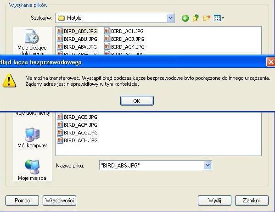Open Moje miejsca sieciowe shortcut
The height and width of the screenshot is (212, 275).
[32, 170]
